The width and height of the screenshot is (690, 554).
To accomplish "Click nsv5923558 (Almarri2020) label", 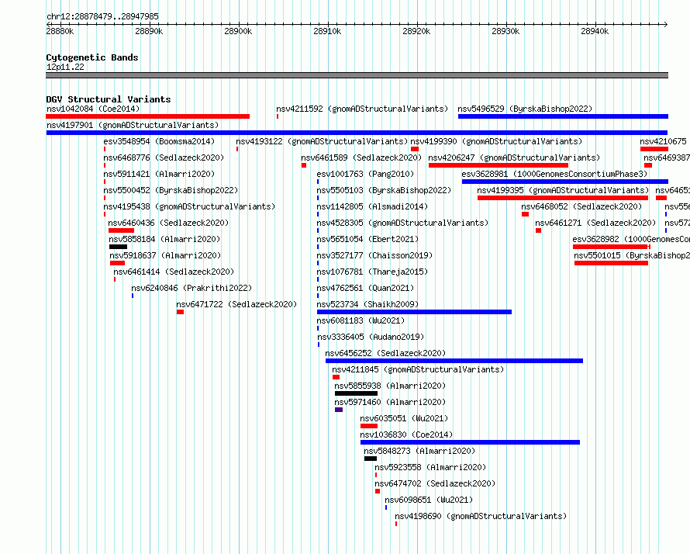I will [430, 467].
